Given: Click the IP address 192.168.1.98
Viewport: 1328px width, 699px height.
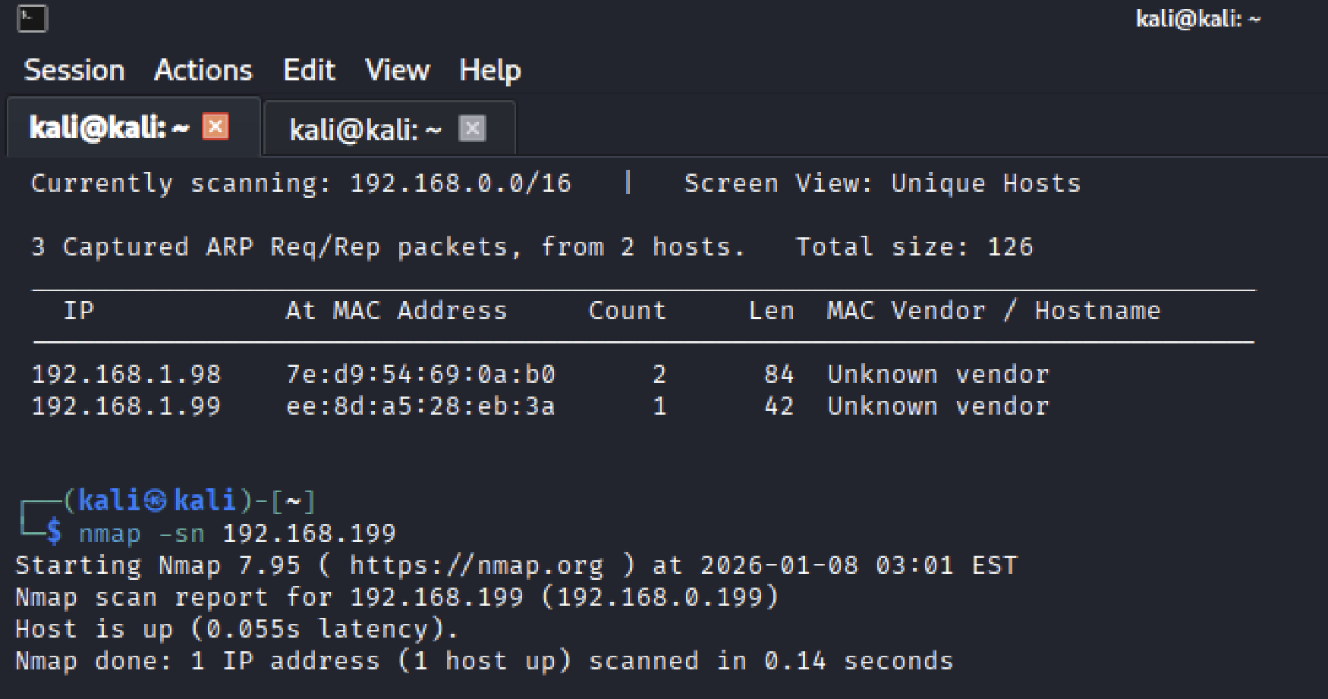Looking at the screenshot, I should coord(126,374).
